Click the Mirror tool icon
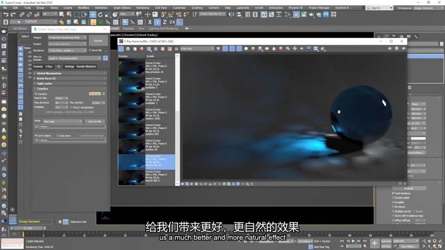 [231, 14]
